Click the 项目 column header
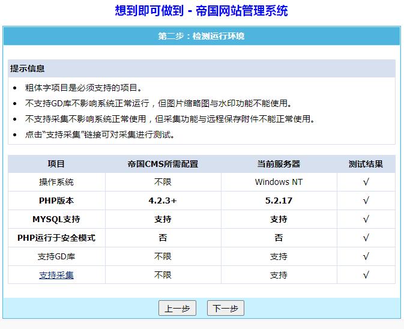The image size is (404, 329). pos(56,164)
